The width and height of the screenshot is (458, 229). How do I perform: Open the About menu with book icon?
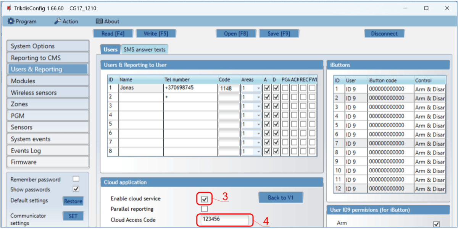point(107,21)
